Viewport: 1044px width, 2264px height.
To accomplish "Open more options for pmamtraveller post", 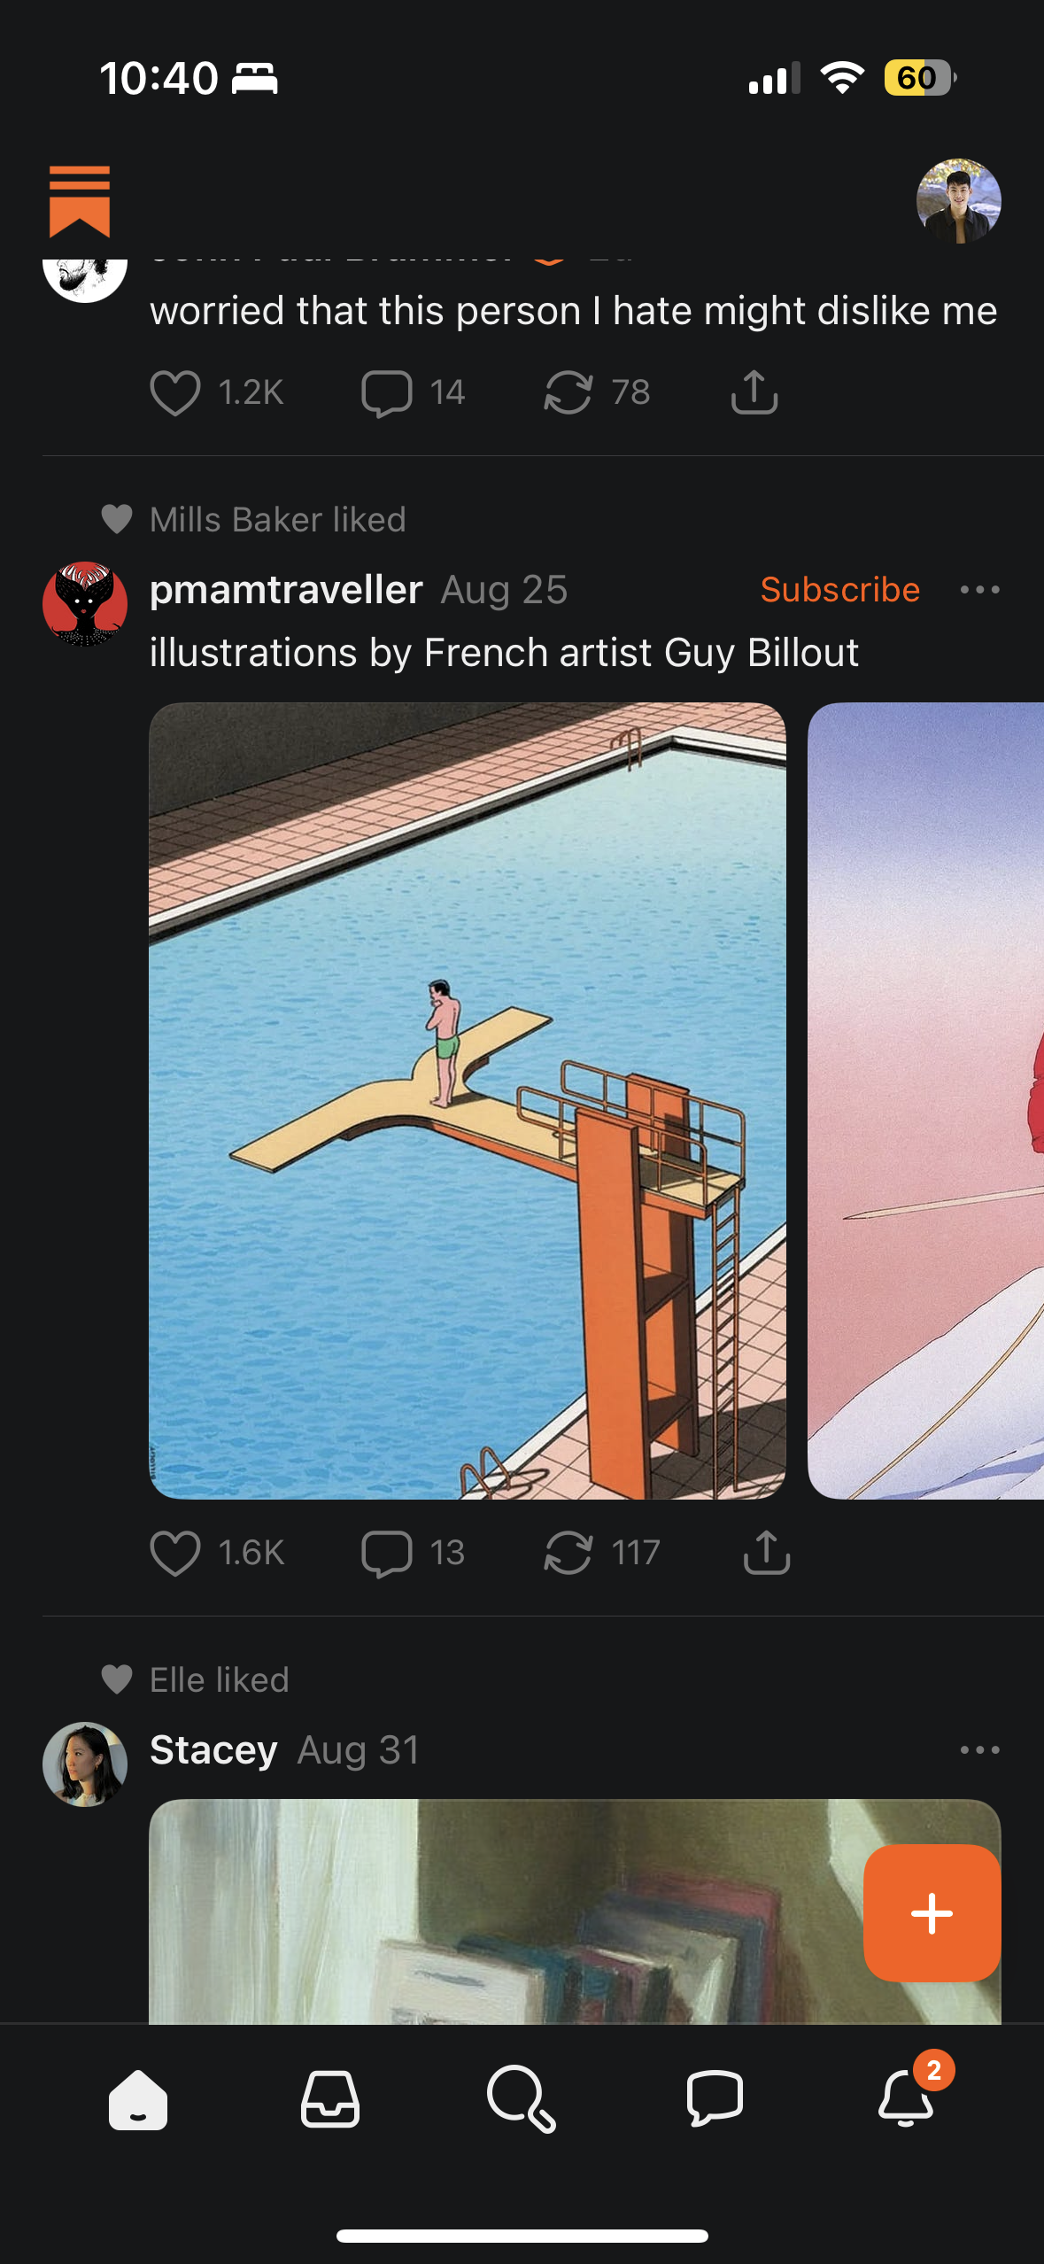I will pyautogui.click(x=979, y=590).
